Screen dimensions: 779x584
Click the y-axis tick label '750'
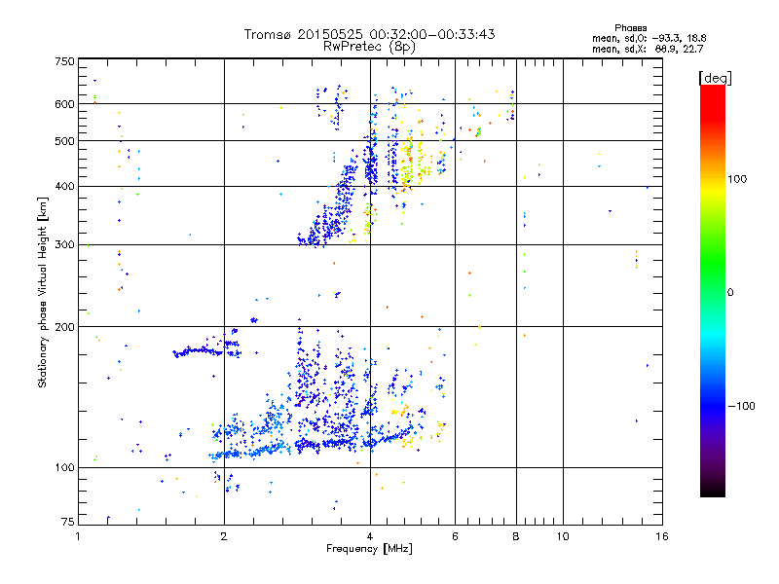(x=64, y=61)
